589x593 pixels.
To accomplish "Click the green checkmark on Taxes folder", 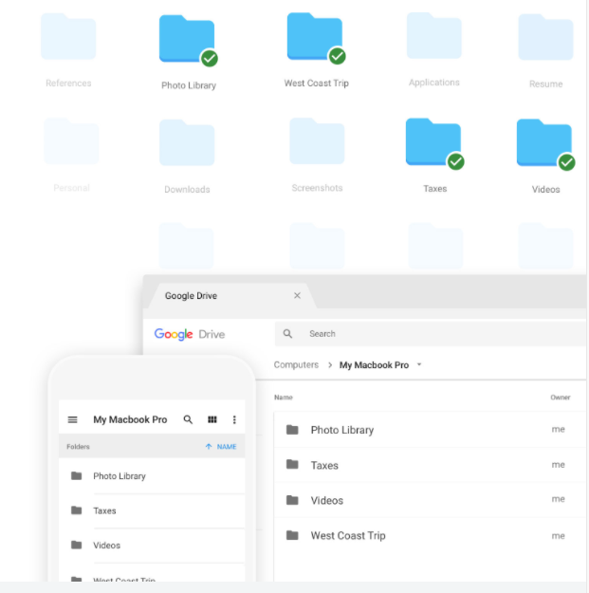I will tap(456, 162).
